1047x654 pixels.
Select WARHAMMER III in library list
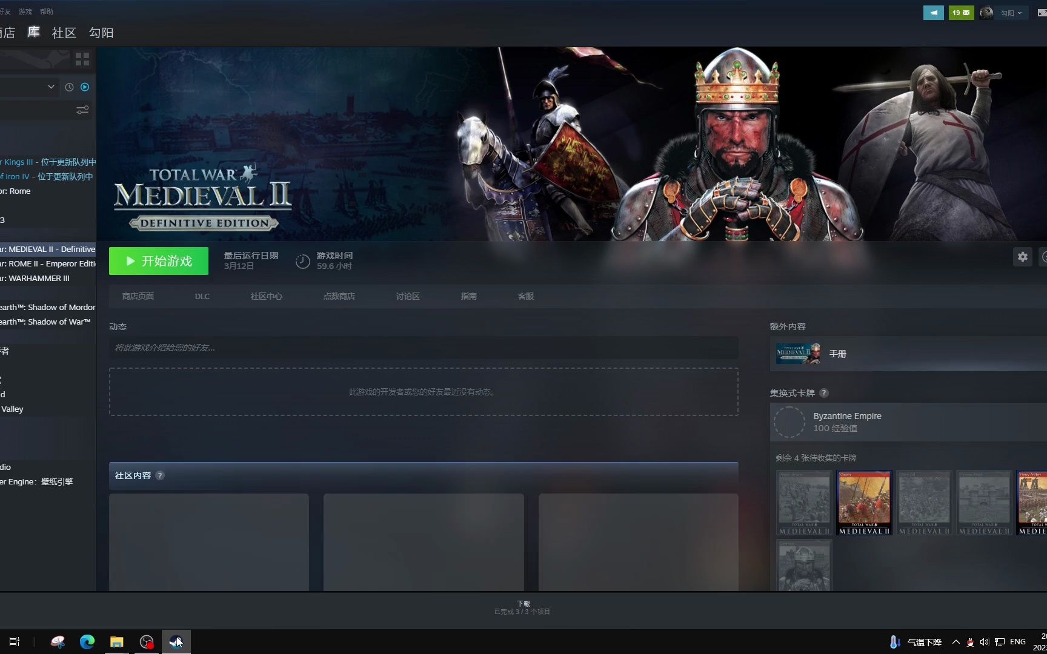tap(48, 279)
